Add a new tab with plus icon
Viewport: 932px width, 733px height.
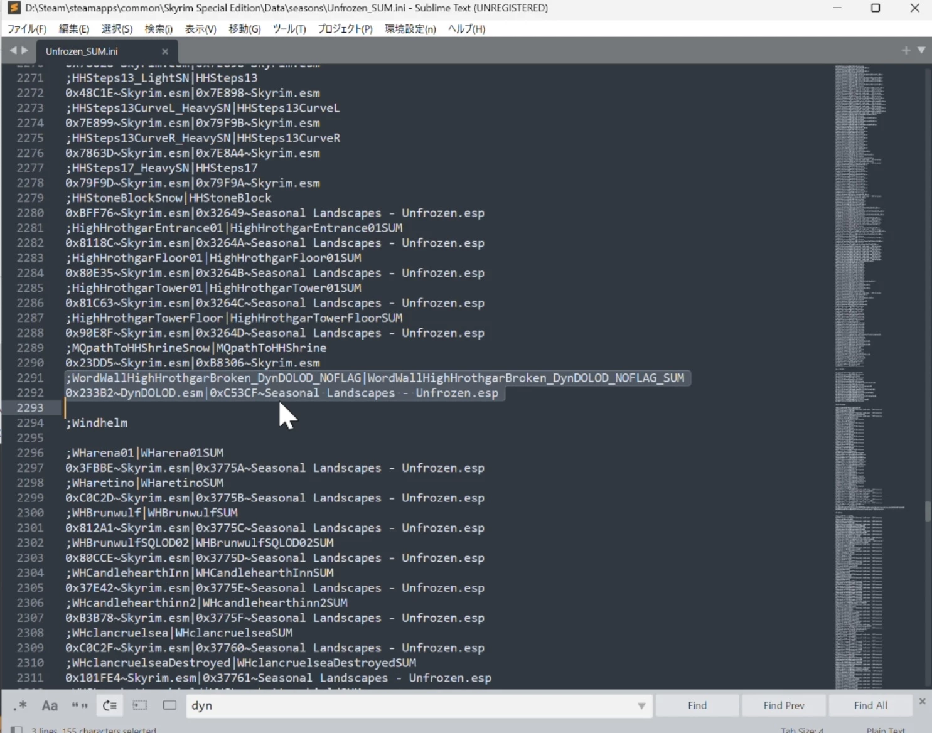click(x=906, y=50)
